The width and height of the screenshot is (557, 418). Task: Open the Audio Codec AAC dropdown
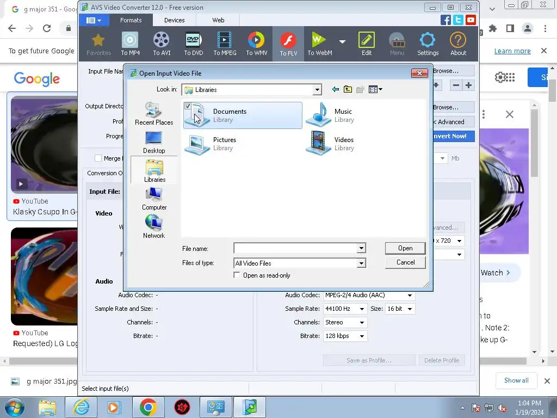click(410, 296)
